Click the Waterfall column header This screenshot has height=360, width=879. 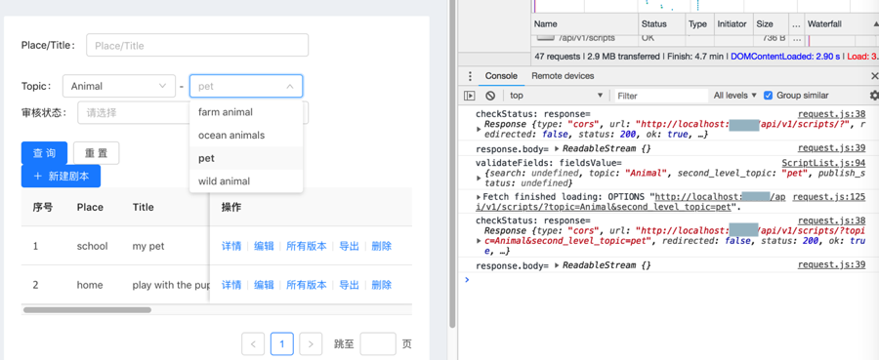[x=841, y=24]
